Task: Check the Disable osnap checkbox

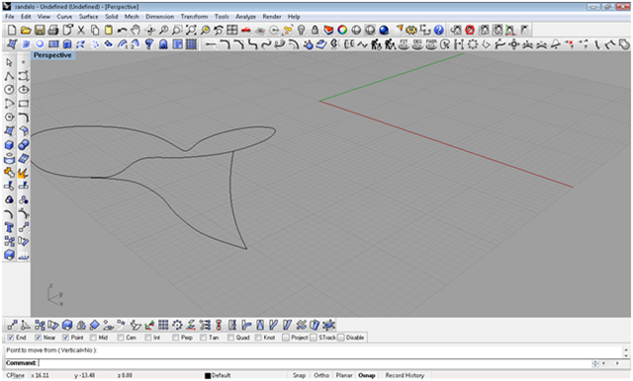Action: coord(340,338)
